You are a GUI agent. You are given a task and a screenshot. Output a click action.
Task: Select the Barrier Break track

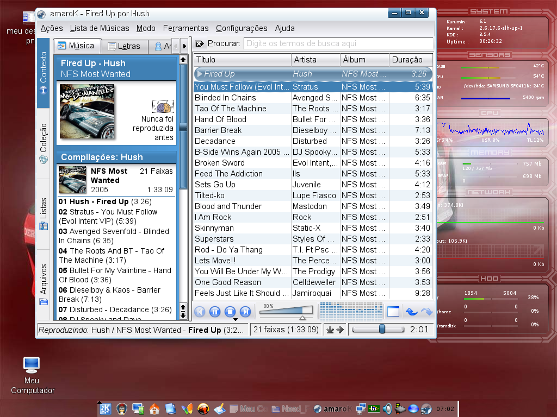[x=313, y=130]
